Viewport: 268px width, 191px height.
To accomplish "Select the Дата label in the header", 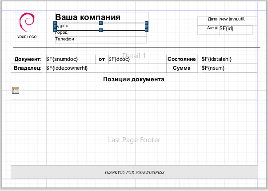I will [212, 19].
